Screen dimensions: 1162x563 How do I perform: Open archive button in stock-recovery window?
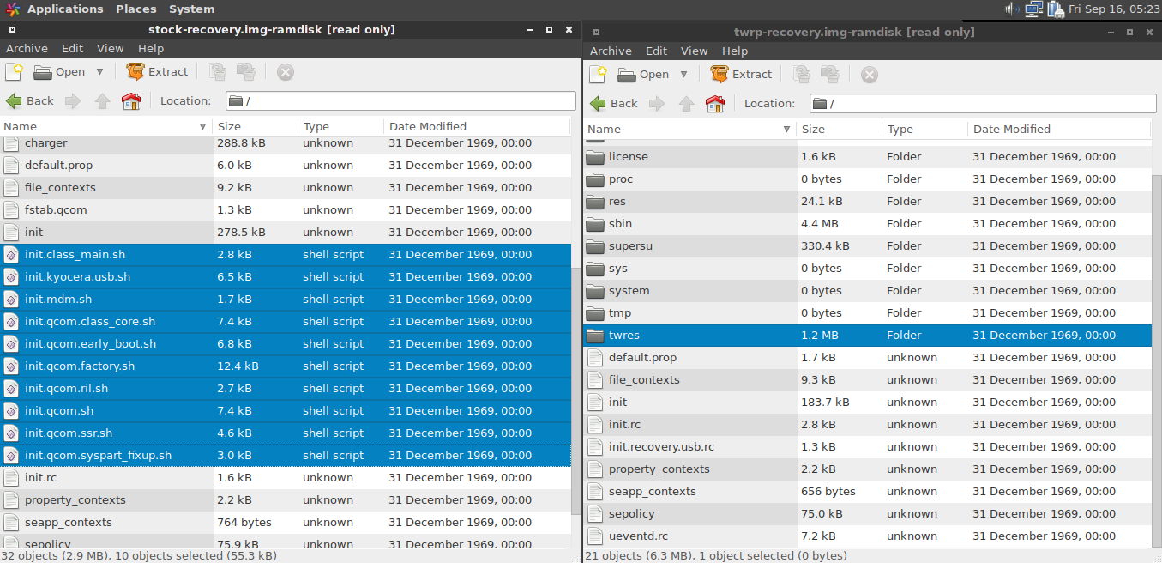(59, 72)
